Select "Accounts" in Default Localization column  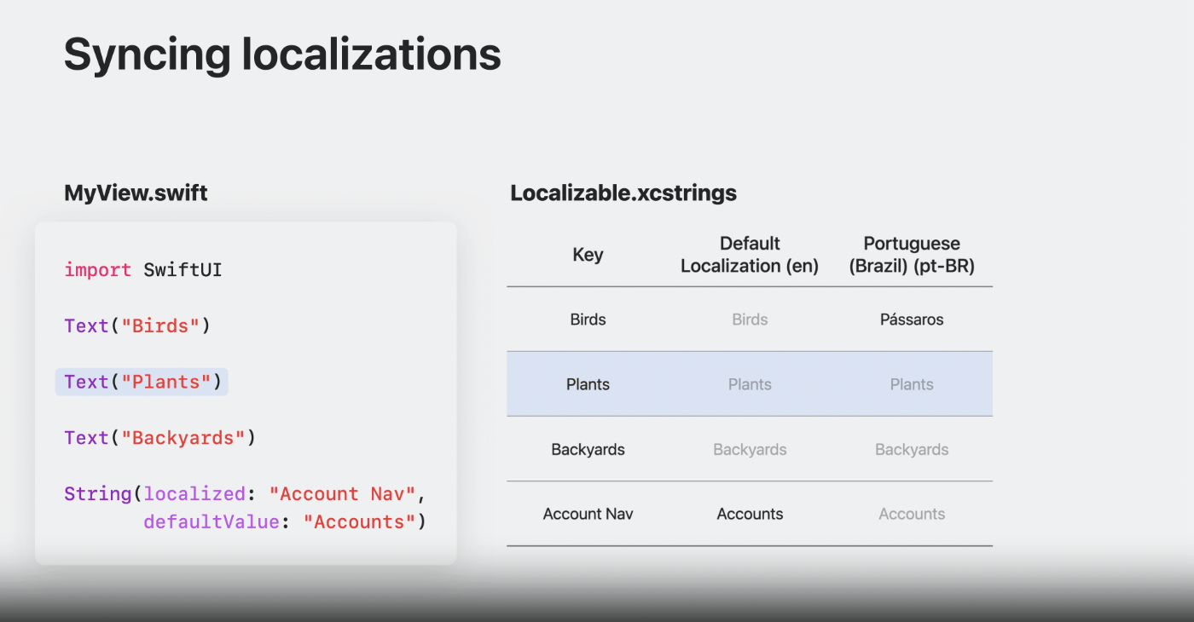(750, 514)
